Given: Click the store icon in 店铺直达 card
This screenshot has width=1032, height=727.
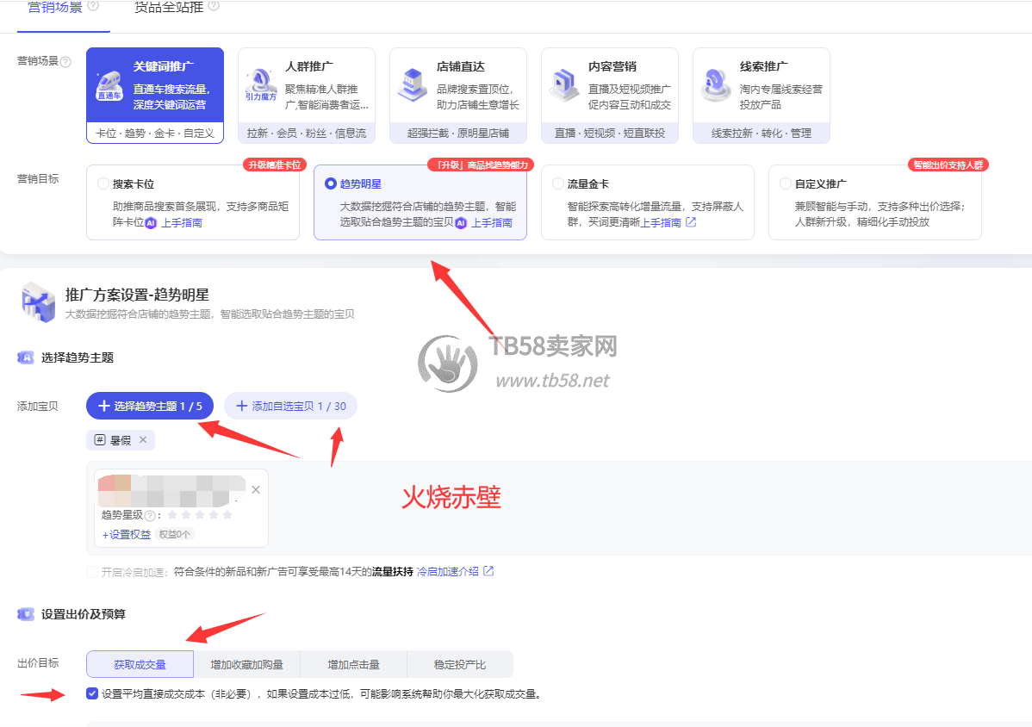Looking at the screenshot, I should [x=412, y=85].
